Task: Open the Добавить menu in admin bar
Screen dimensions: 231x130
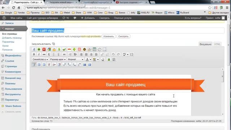Action: point(88,18)
